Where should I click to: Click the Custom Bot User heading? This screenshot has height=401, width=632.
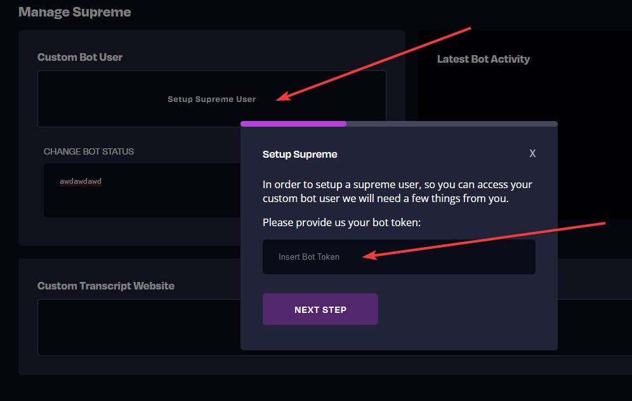tap(80, 57)
